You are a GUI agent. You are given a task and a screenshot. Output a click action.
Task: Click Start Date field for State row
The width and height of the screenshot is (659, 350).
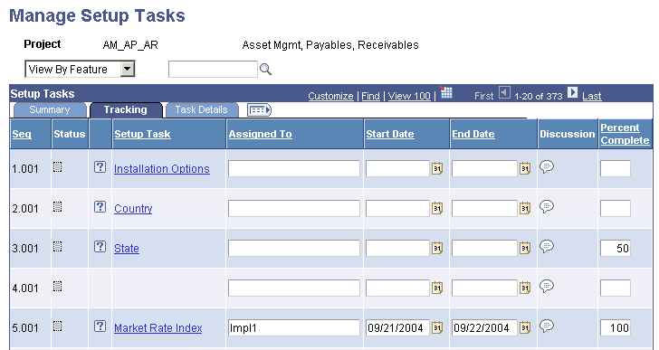coord(397,249)
